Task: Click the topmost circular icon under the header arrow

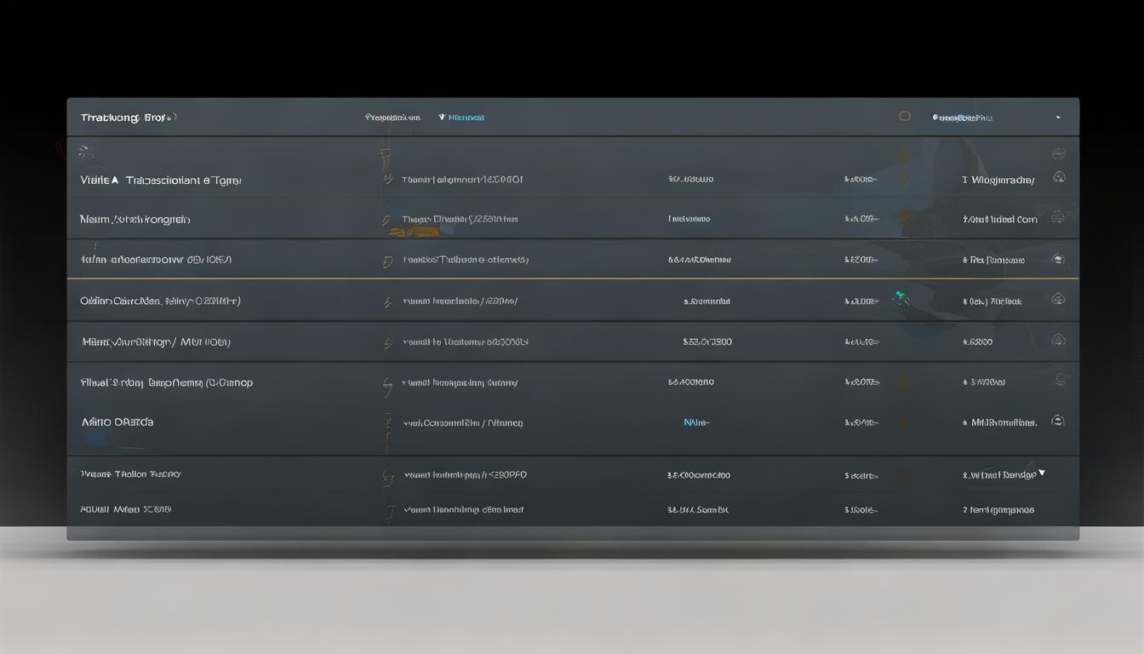Action: coord(1058,154)
